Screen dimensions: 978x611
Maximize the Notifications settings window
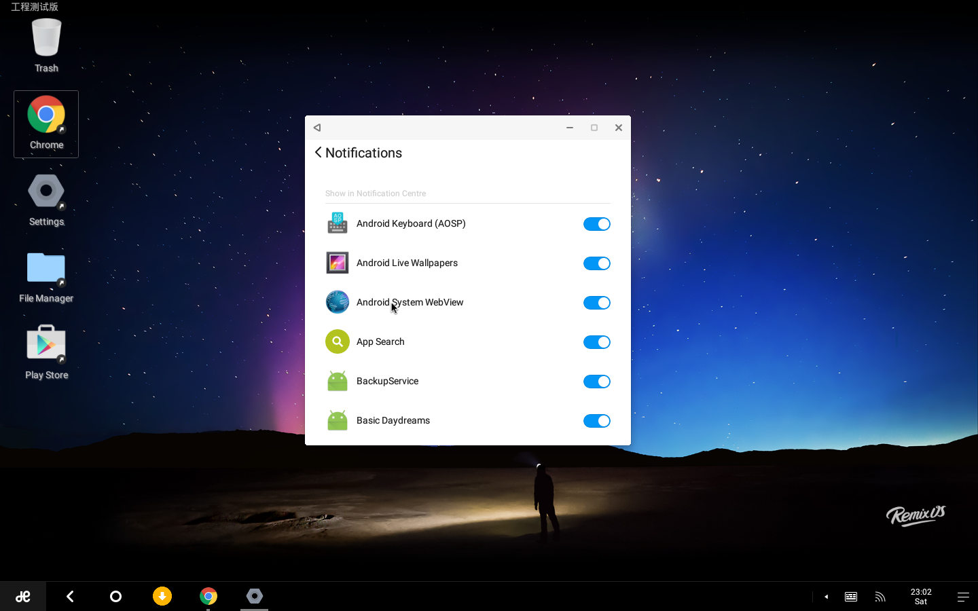click(594, 128)
